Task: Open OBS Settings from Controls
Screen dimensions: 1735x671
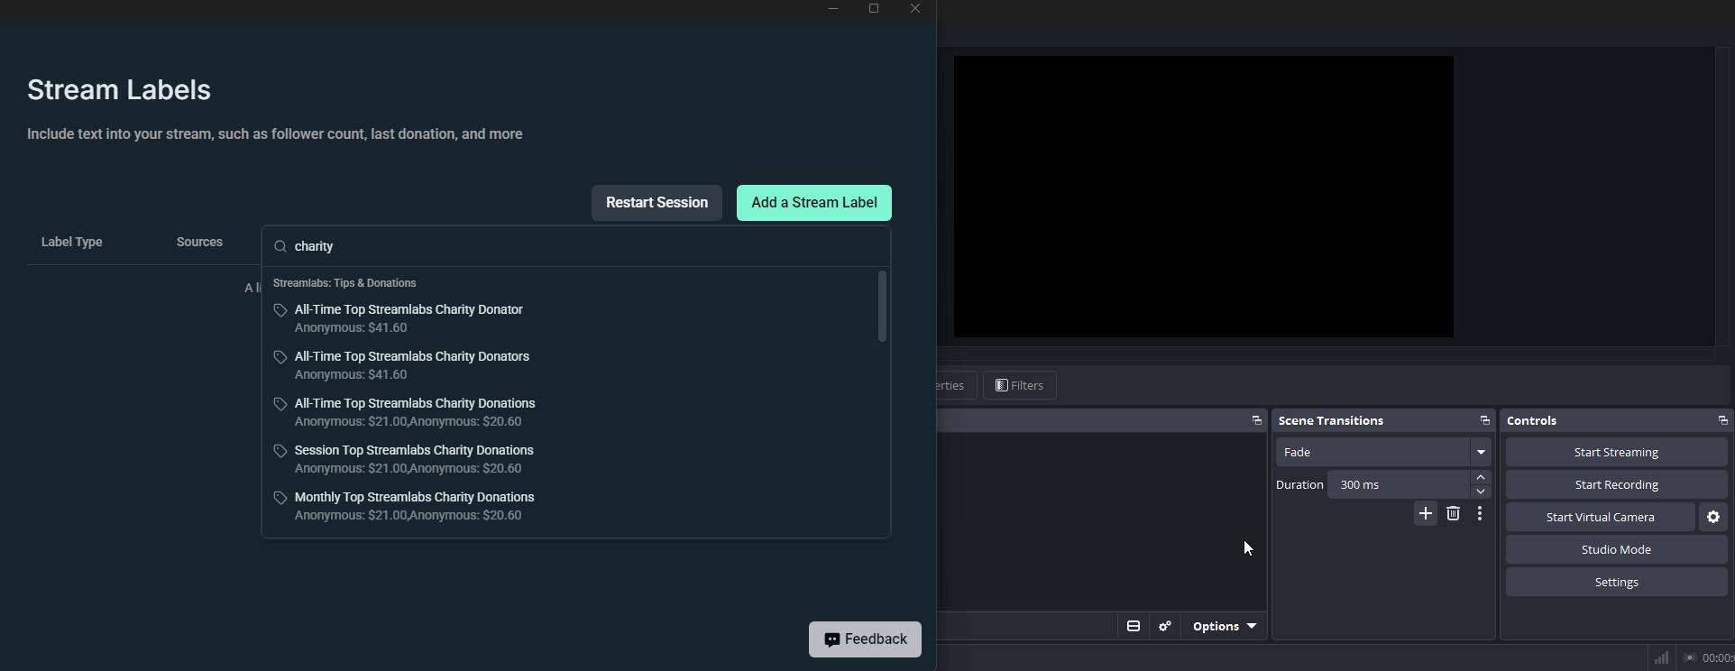Action: 1616,582
